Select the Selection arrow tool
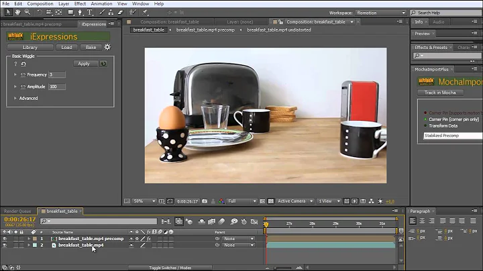The width and height of the screenshot is (483, 271). 8,12
